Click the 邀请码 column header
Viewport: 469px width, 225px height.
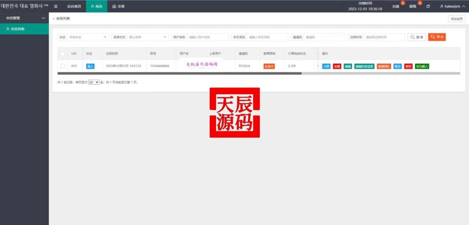(x=243, y=54)
